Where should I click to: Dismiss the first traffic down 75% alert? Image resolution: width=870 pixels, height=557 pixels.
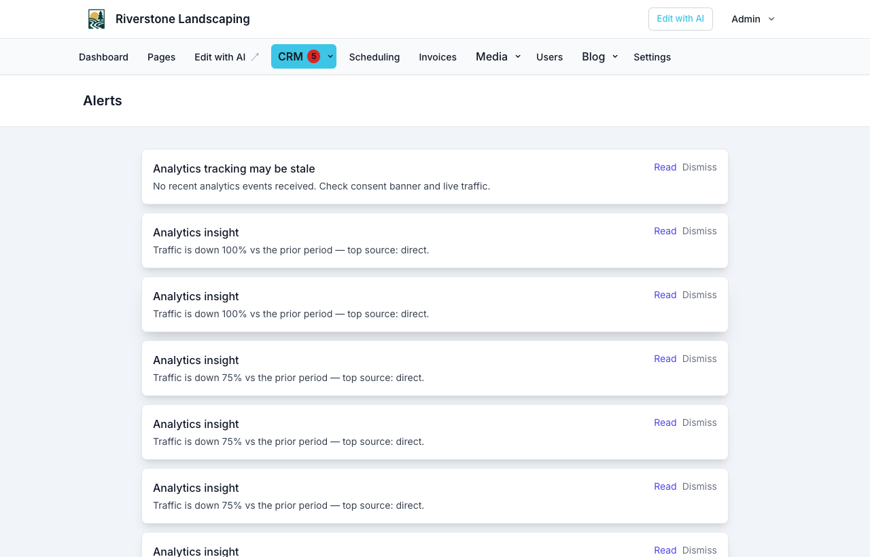[x=699, y=359]
